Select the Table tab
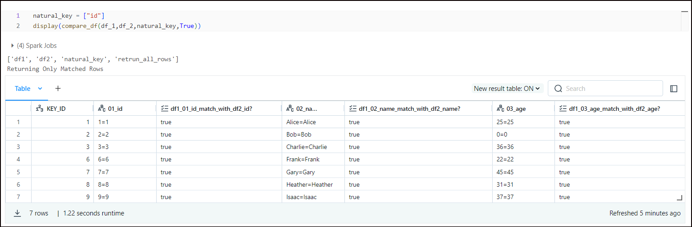Image resolution: width=692 pixels, height=227 pixels. (23, 89)
